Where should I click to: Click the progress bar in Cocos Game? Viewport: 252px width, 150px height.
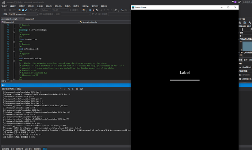coord(185,80)
